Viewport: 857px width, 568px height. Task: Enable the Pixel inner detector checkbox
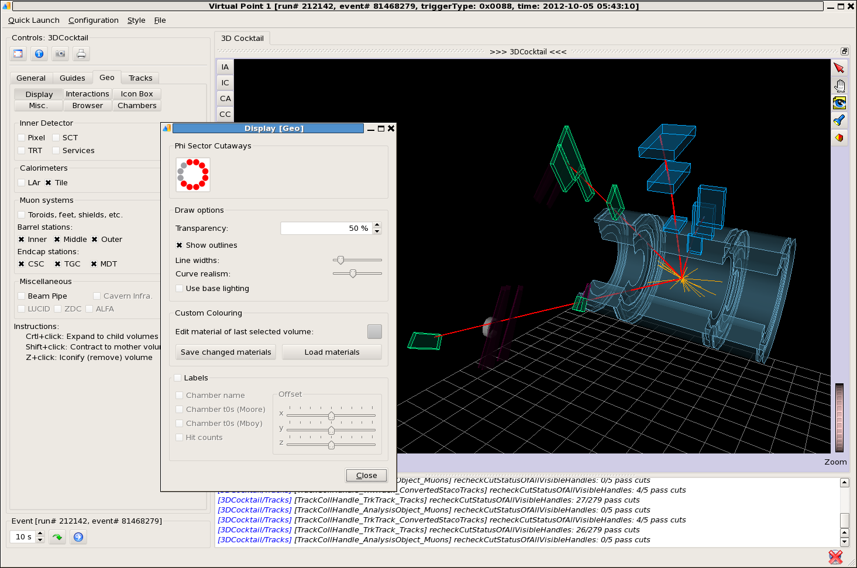22,138
